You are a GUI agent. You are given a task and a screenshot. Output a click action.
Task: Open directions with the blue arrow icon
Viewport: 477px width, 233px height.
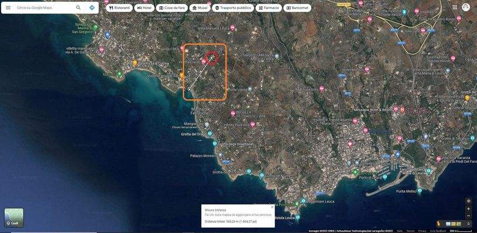point(92,8)
